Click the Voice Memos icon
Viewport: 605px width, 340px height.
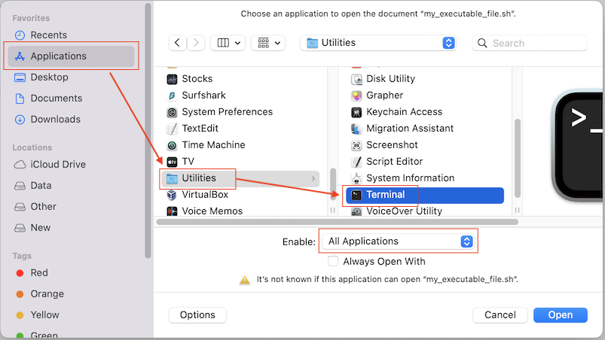coord(172,211)
